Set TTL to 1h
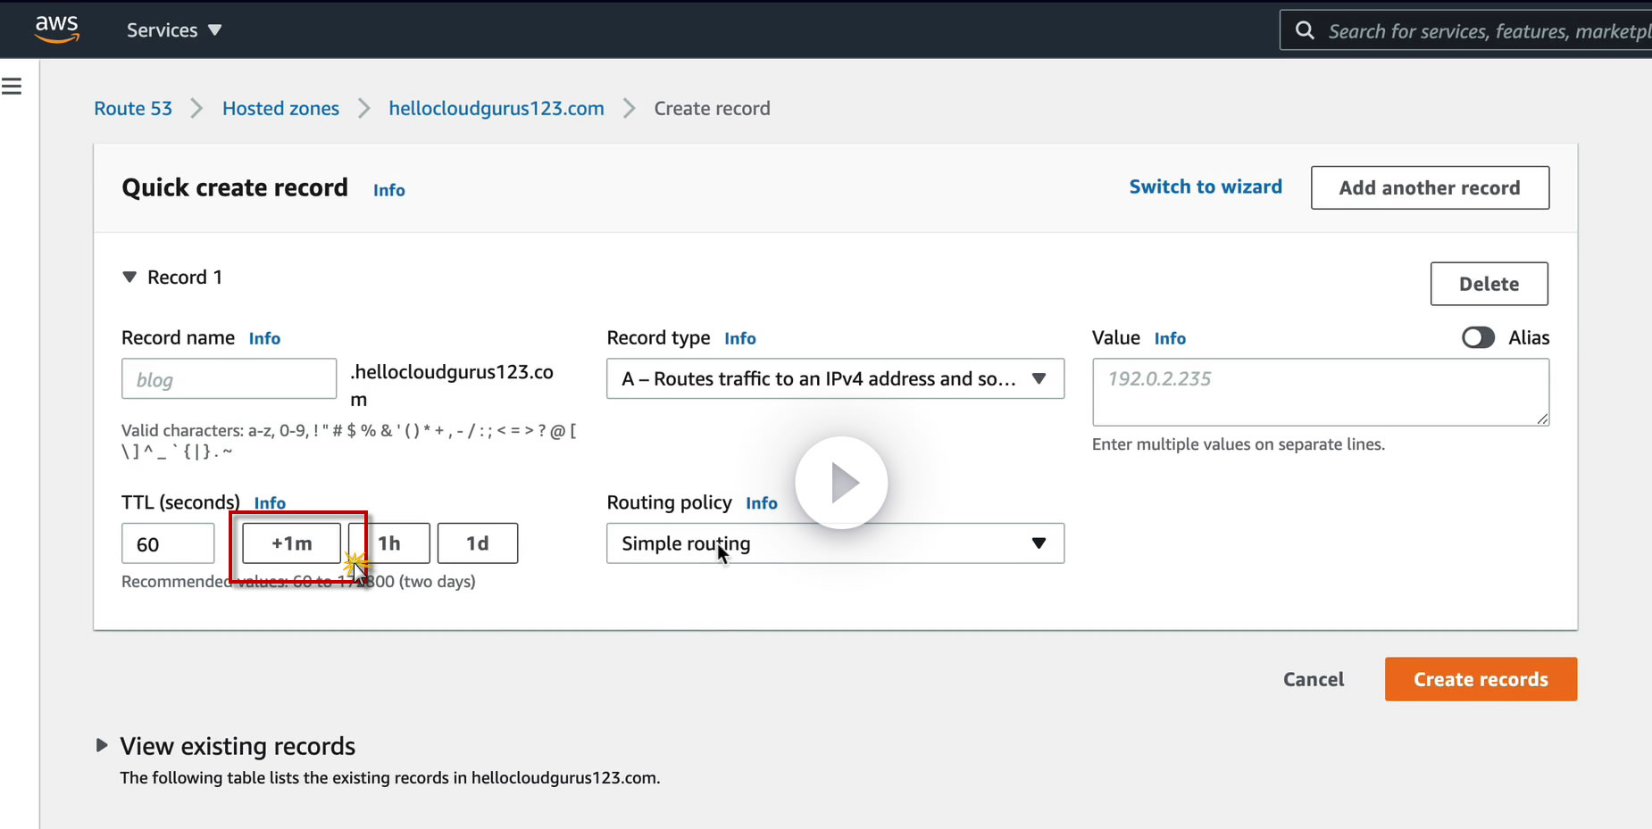The width and height of the screenshot is (1652, 829). (389, 543)
